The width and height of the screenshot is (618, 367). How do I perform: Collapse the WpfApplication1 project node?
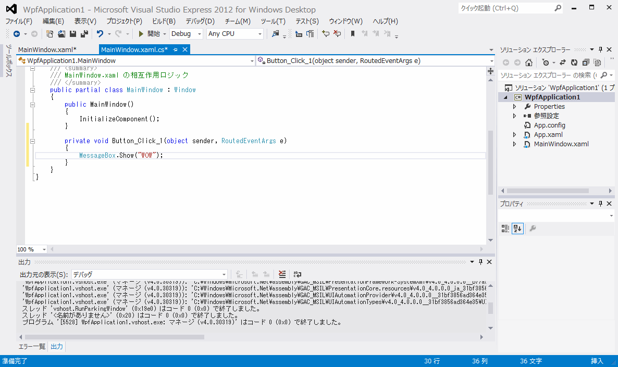505,97
